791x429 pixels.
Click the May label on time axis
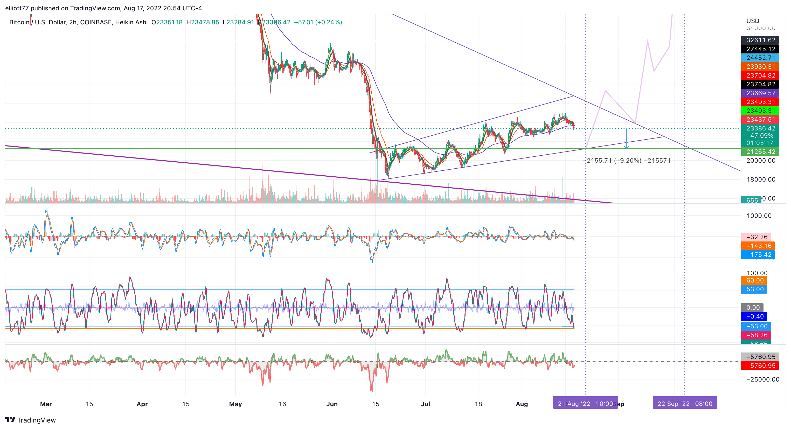click(x=235, y=404)
